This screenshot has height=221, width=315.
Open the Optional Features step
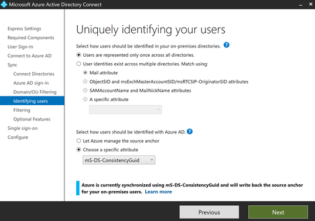coord(32,119)
